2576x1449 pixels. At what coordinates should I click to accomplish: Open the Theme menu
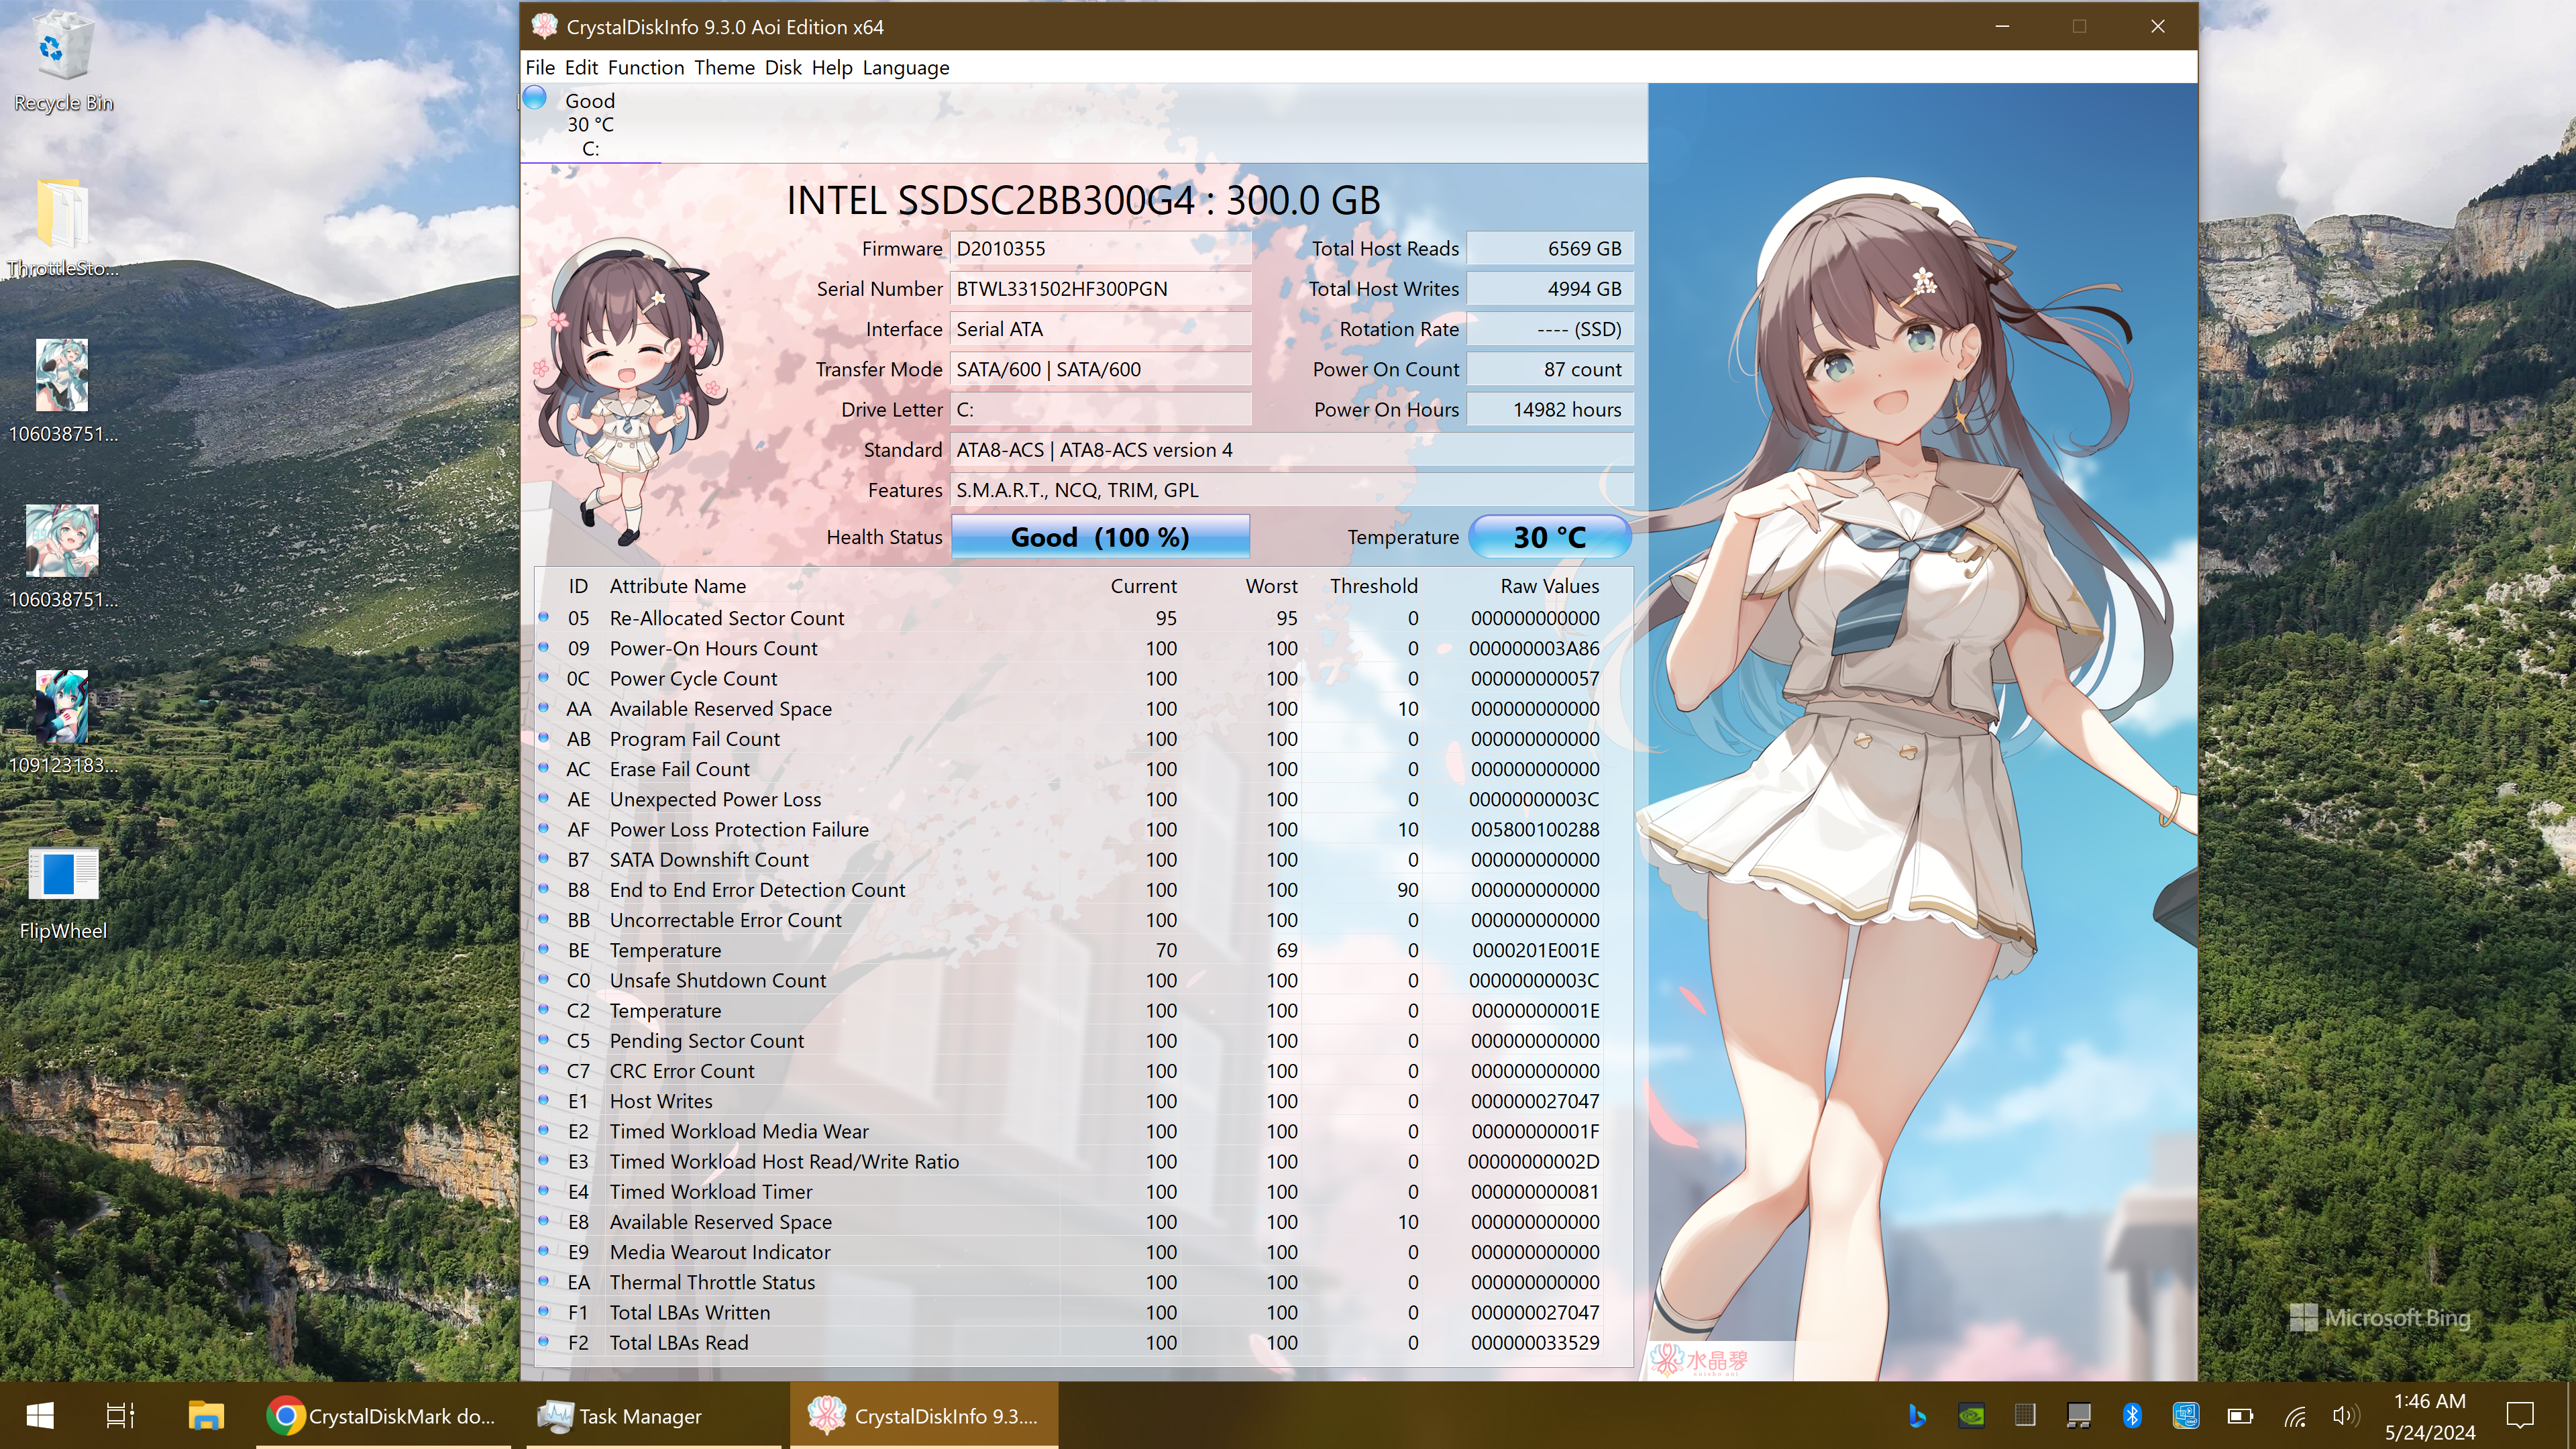[x=724, y=68]
